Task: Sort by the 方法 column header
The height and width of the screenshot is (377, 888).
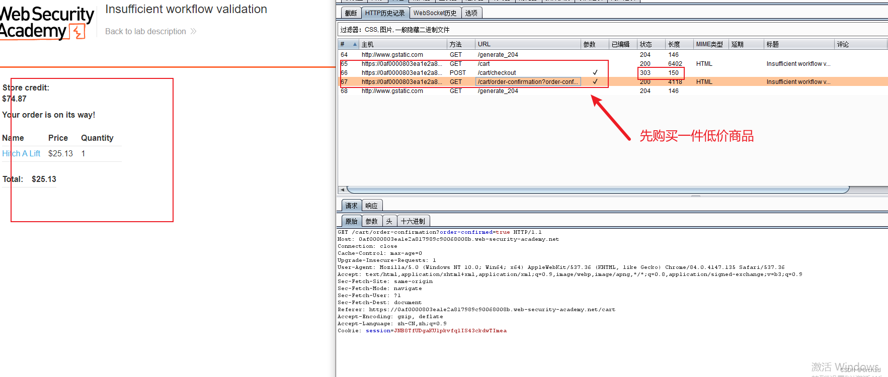Action: pyautogui.click(x=461, y=44)
